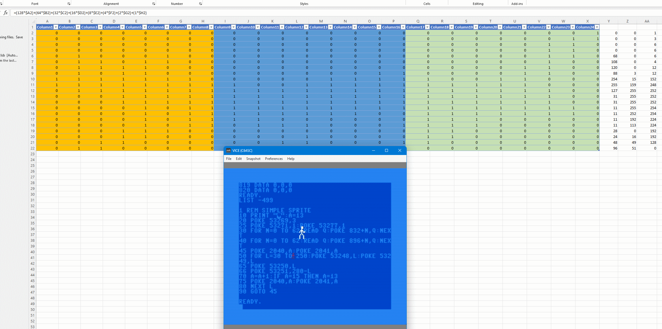The height and width of the screenshot is (329, 662).
Task: Select column Y header
Action: pos(609,21)
